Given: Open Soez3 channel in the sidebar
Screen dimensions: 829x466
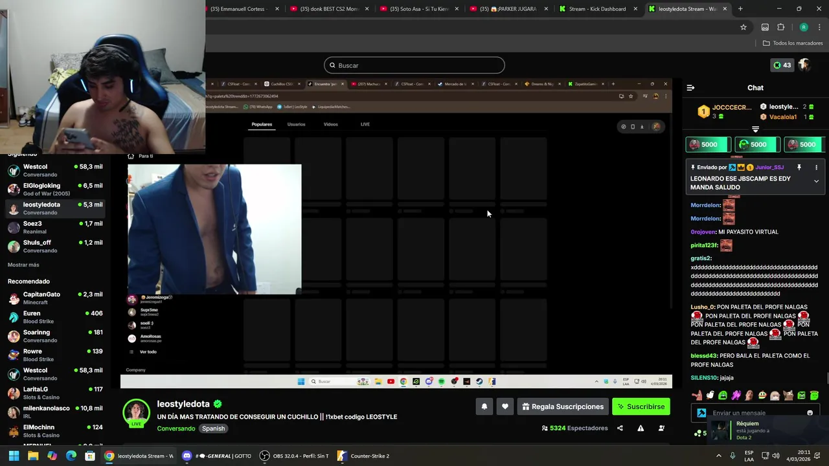Looking at the screenshot, I should coord(55,227).
